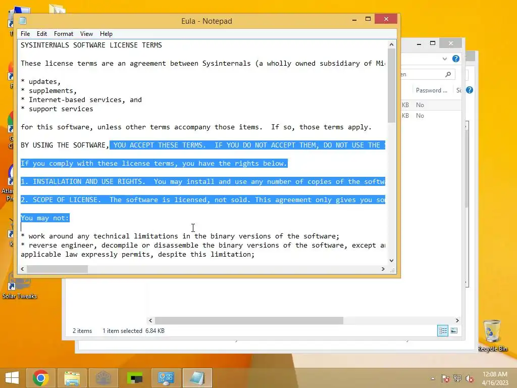This screenshot has height=388, width=517.
Task: Click the 'Password ...' column header
Action: pyautogui.click(x=431, y=90)
